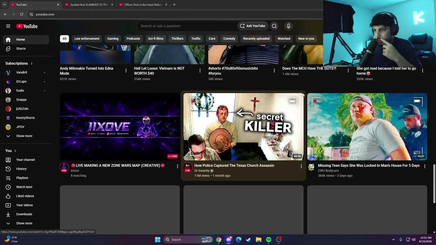Open the KnottyShorts channel subscription
Image resolution: width=436 pixels, height=245 pixels.
click(26, 118)
